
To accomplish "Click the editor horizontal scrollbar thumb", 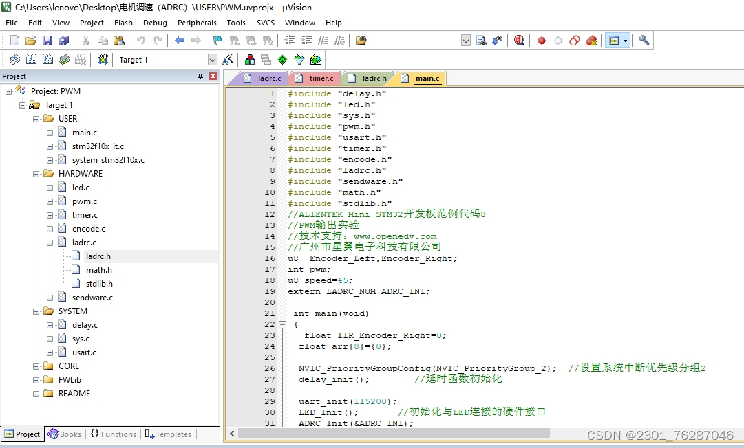I will coord(394,434).
